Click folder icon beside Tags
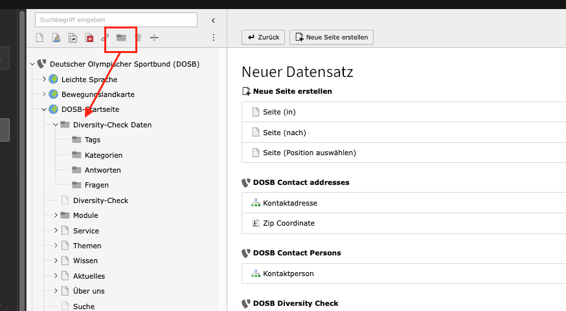566x311 pixels. pyautogui.click(x=76, y=140)
